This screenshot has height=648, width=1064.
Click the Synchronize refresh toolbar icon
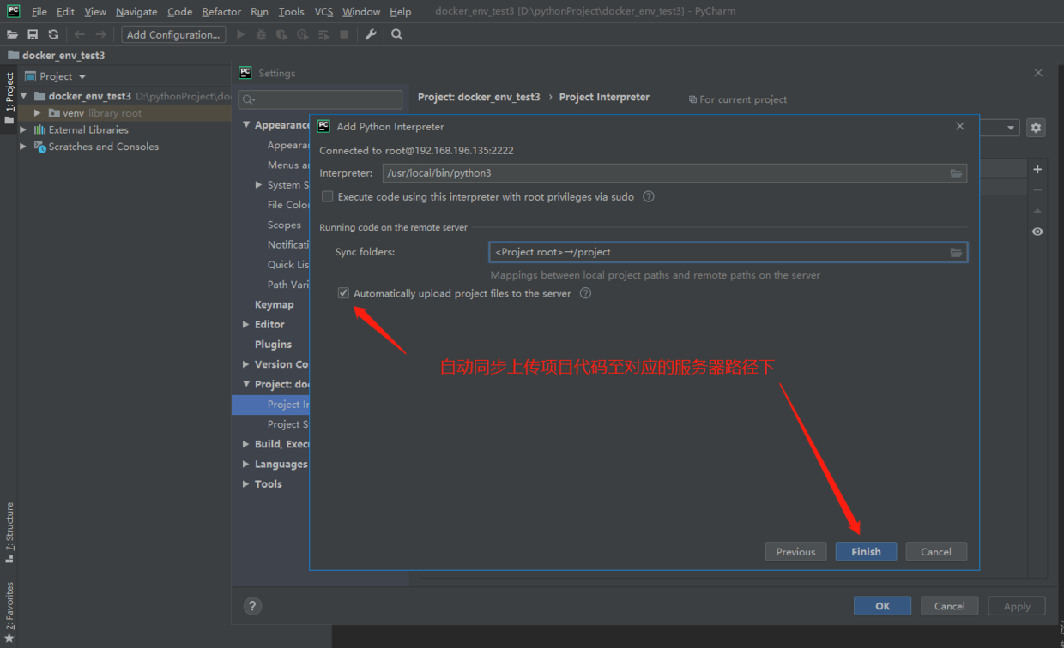point(53,34)
